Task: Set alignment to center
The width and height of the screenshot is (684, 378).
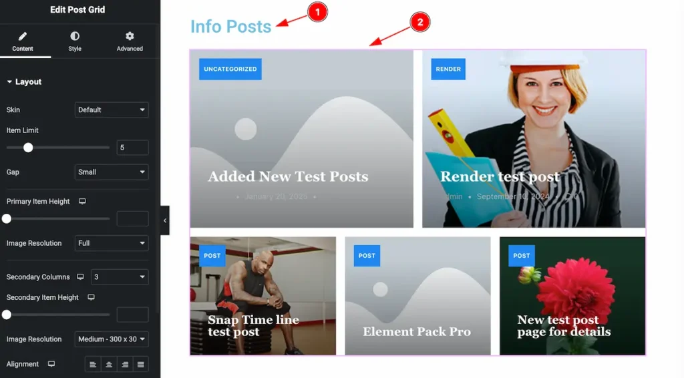Action: (x=109, y=365)
